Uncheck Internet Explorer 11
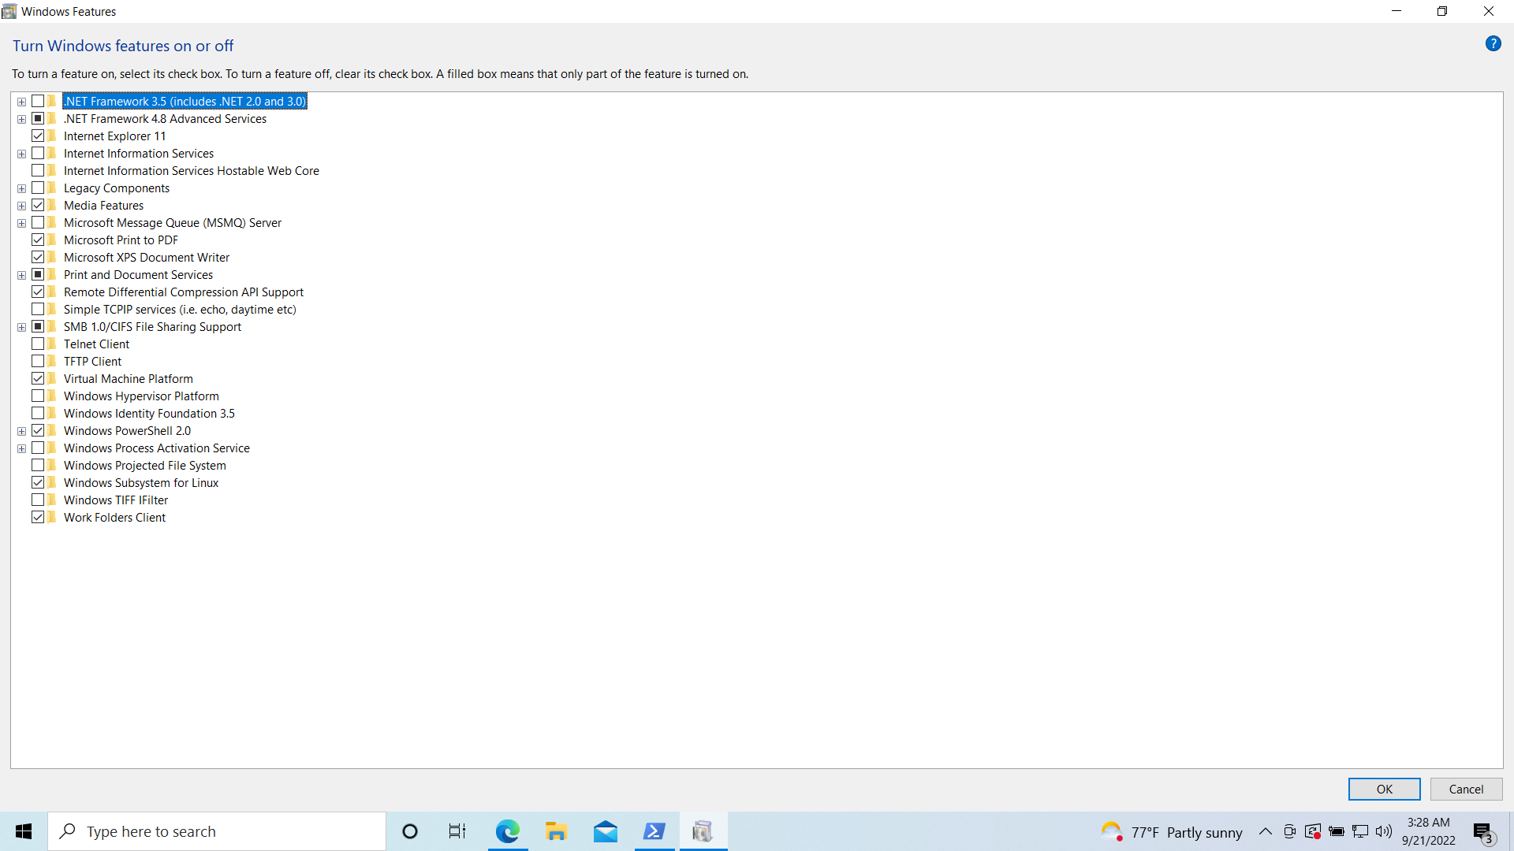Screen dimensions: 1514x851 pos(38,136)
